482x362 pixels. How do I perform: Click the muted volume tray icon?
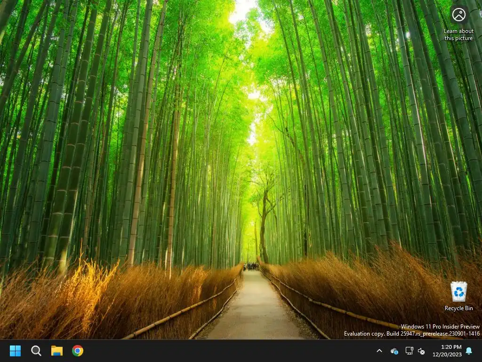(x=421, y=351)
